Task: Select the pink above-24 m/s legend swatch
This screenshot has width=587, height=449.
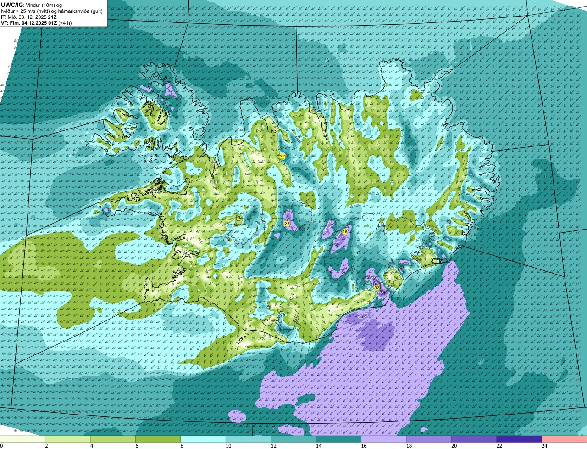Action: click(565, 439)
